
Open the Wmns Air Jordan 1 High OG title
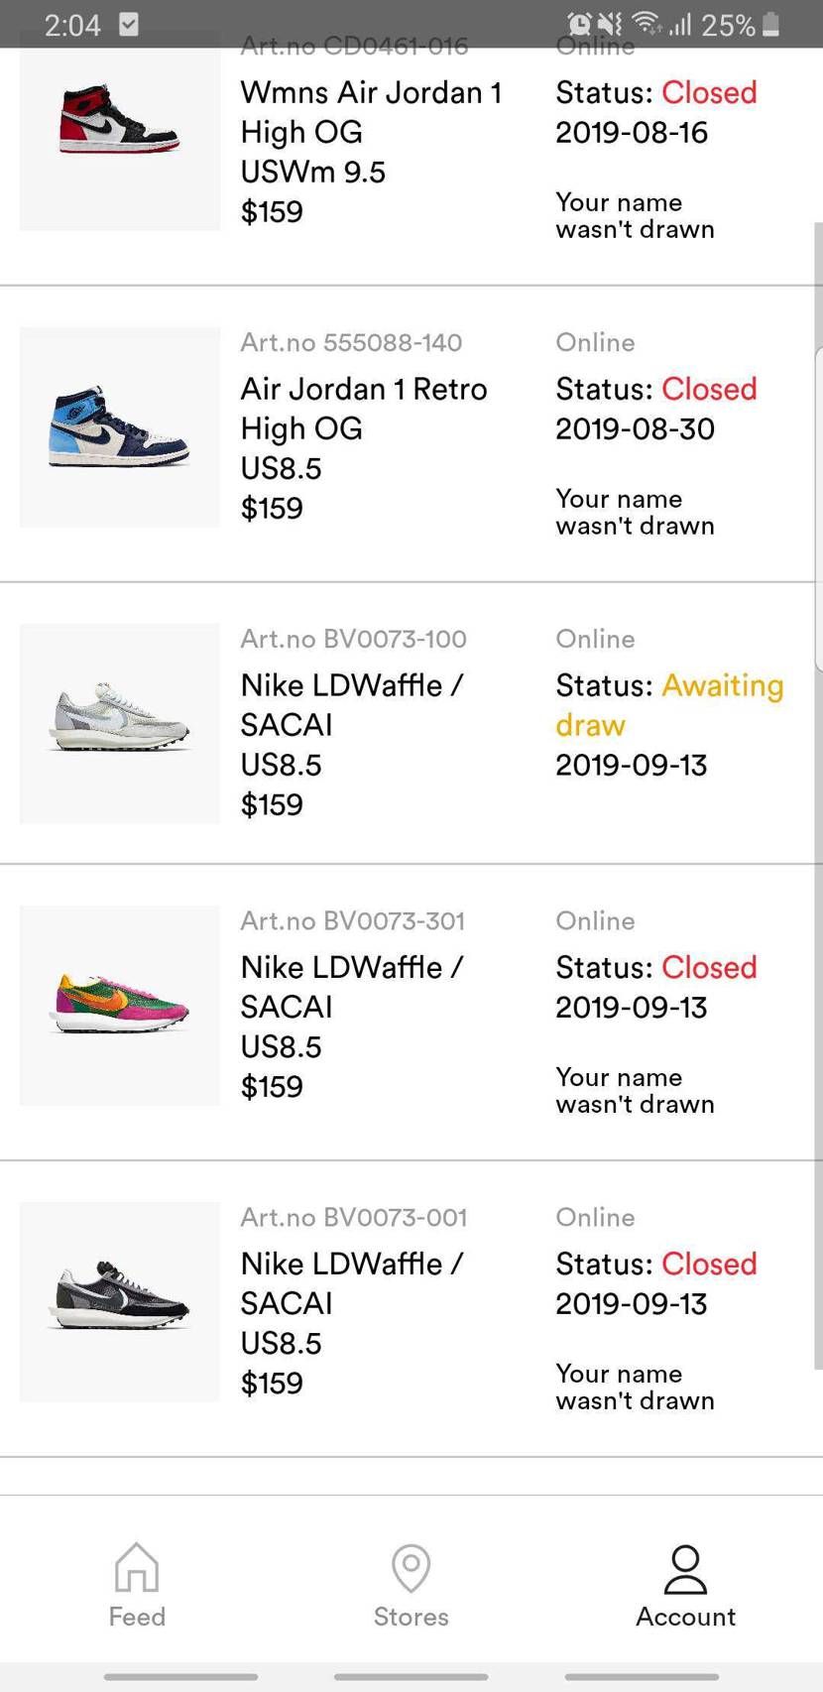pyautogui.click(x=371, y=112)
